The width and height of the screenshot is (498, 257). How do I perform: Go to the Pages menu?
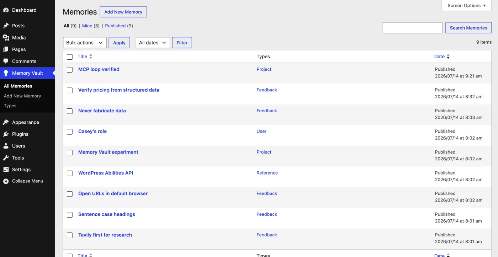point(19,49)
